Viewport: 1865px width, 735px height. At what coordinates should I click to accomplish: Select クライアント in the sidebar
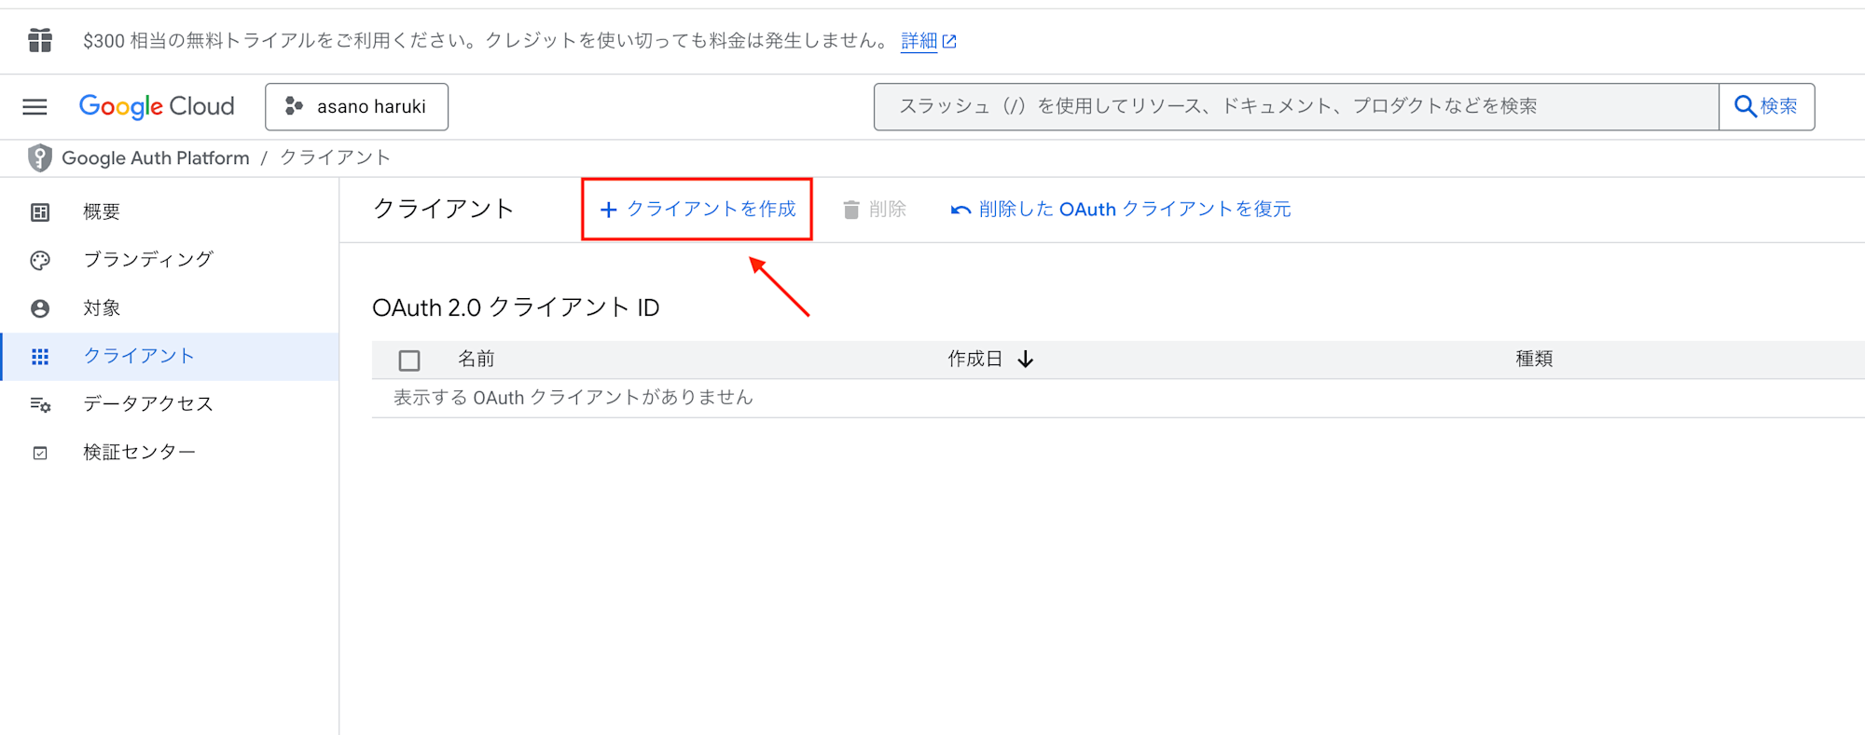tap(170, 357)
